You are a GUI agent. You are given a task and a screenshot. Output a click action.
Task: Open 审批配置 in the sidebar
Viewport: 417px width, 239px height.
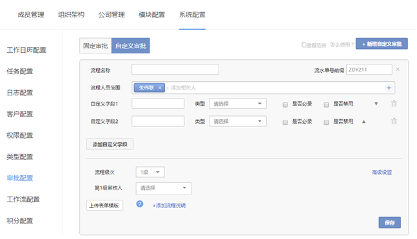(x=20, y=178)
